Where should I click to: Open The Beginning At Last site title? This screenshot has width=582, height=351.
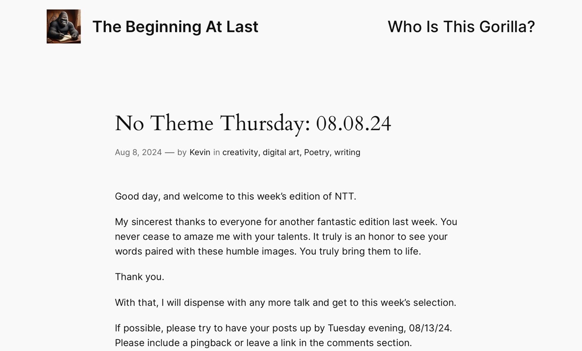pos(175,27)
